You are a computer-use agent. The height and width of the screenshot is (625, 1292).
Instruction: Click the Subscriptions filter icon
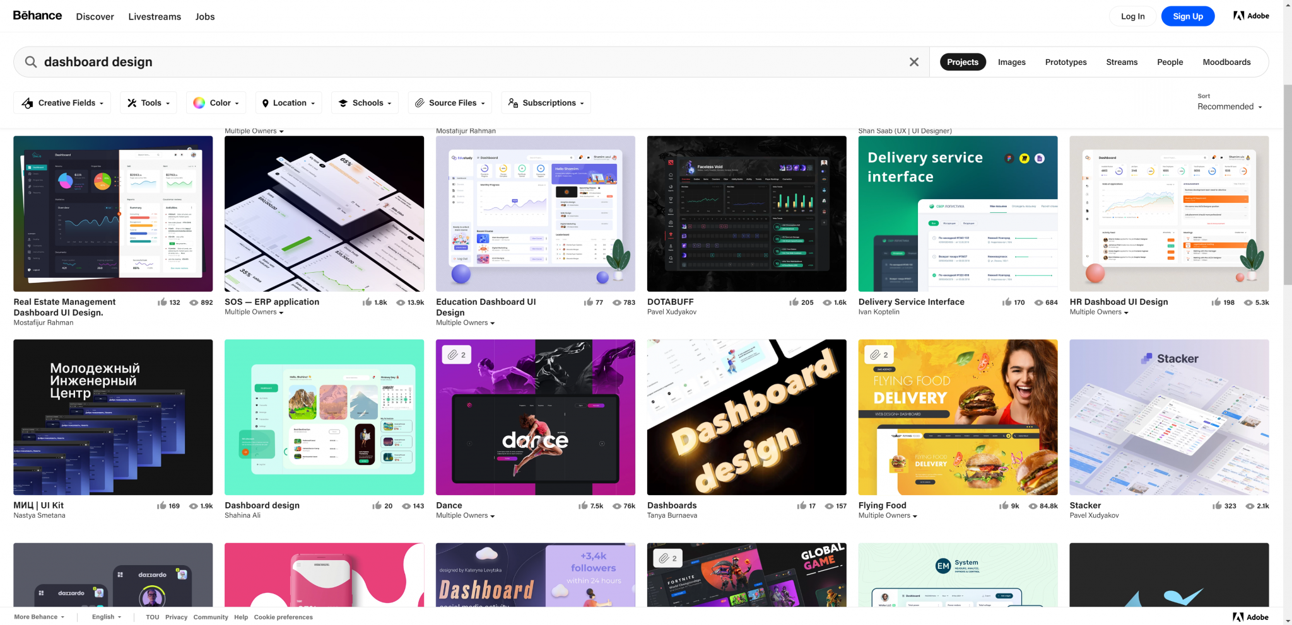coord(512,102)
